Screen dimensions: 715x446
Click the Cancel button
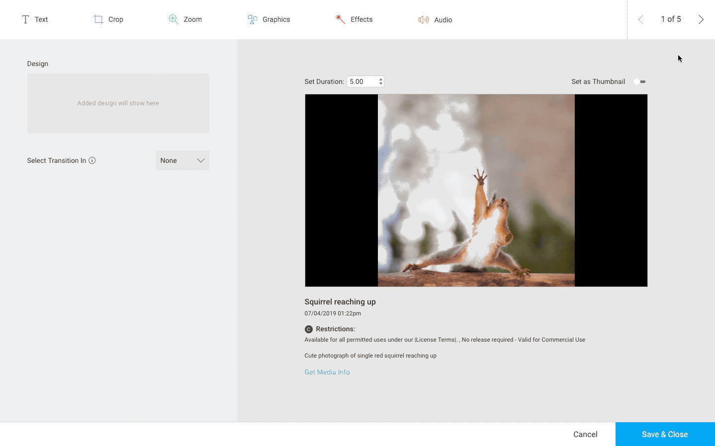(x=585, y=434)
